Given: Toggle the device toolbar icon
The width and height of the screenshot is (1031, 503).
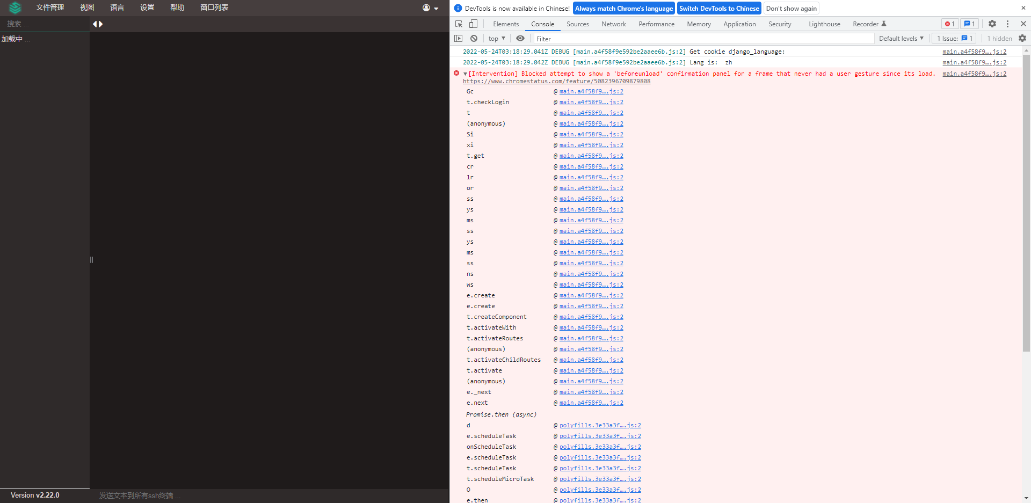Looking at the screenshot, I should coord(473,24).
